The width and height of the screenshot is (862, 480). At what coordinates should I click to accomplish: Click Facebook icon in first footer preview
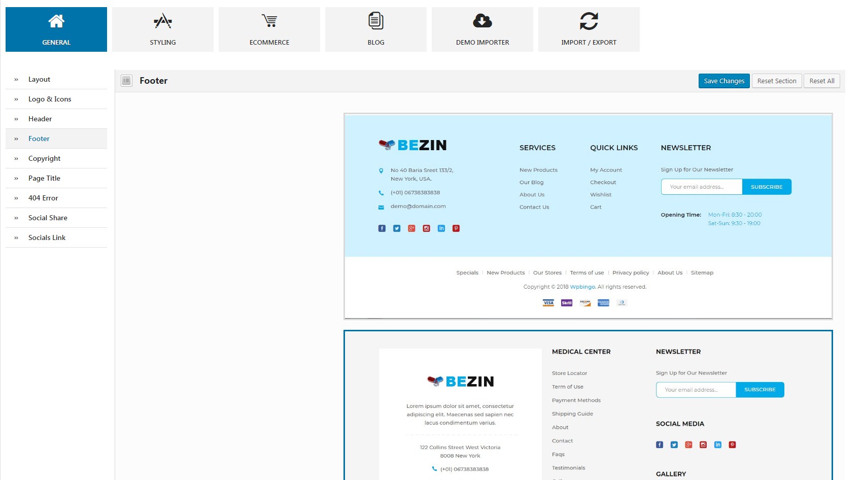[x=382, y=228]
